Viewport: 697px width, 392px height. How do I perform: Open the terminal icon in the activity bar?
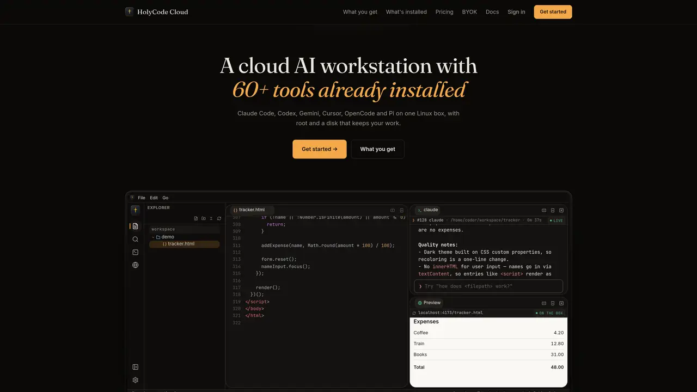pos(135,252)
